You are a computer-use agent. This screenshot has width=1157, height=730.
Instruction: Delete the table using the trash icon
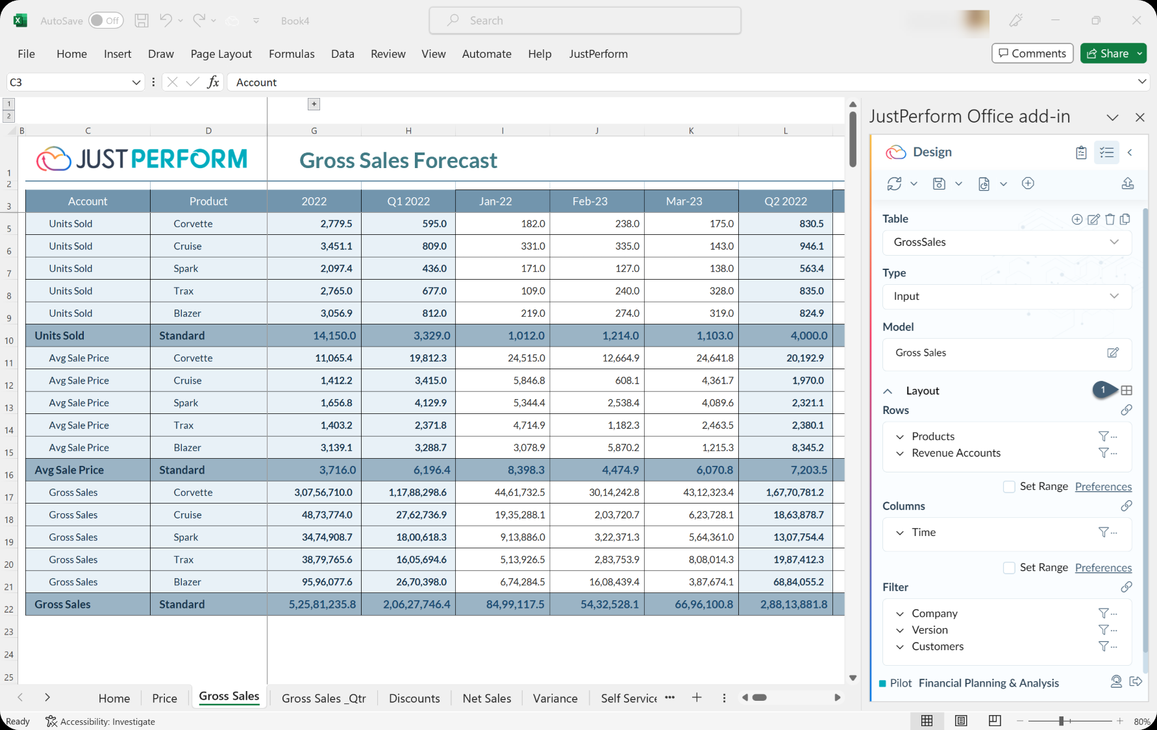(x=1110, y=219)
